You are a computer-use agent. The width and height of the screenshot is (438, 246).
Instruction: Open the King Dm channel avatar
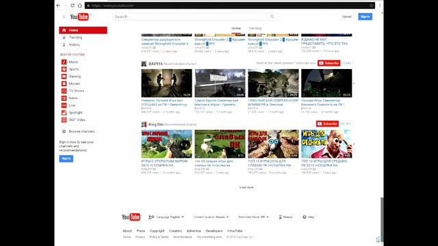(144, 124)
